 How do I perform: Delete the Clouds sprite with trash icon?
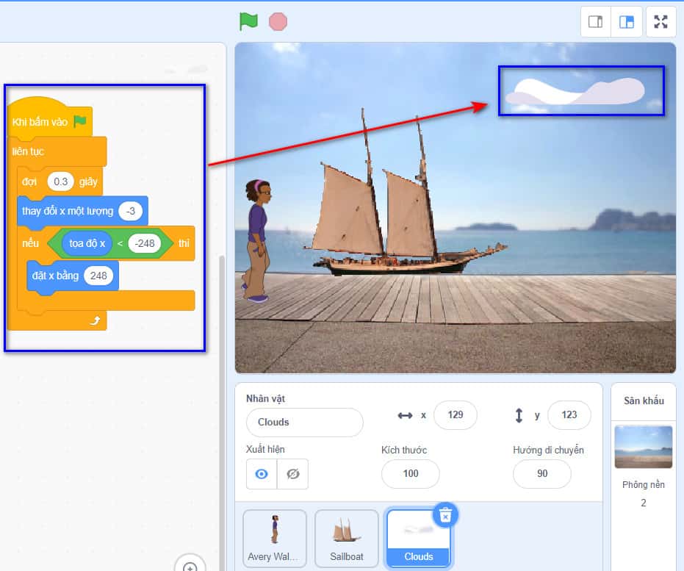point(444,516)
